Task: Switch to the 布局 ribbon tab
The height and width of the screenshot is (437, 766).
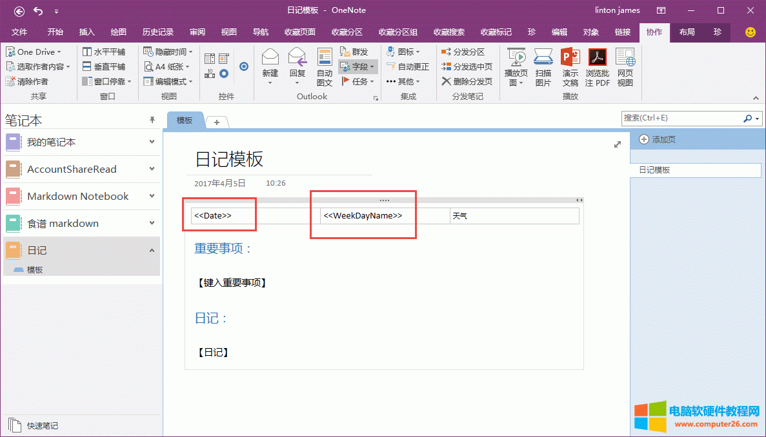Action: point(687,32)
